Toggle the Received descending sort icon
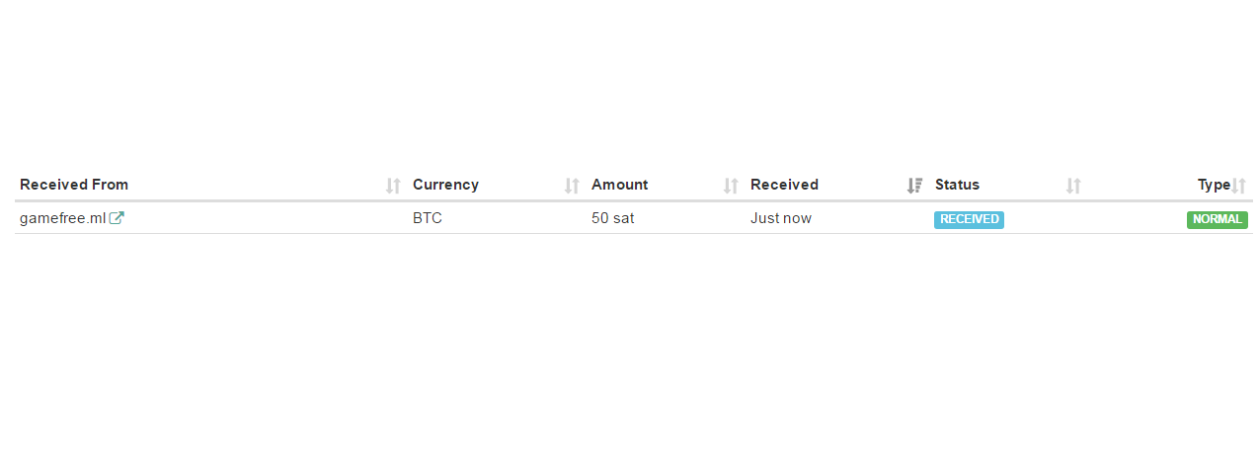This screenshot has width=1259, height=466. tap(914, 186)
